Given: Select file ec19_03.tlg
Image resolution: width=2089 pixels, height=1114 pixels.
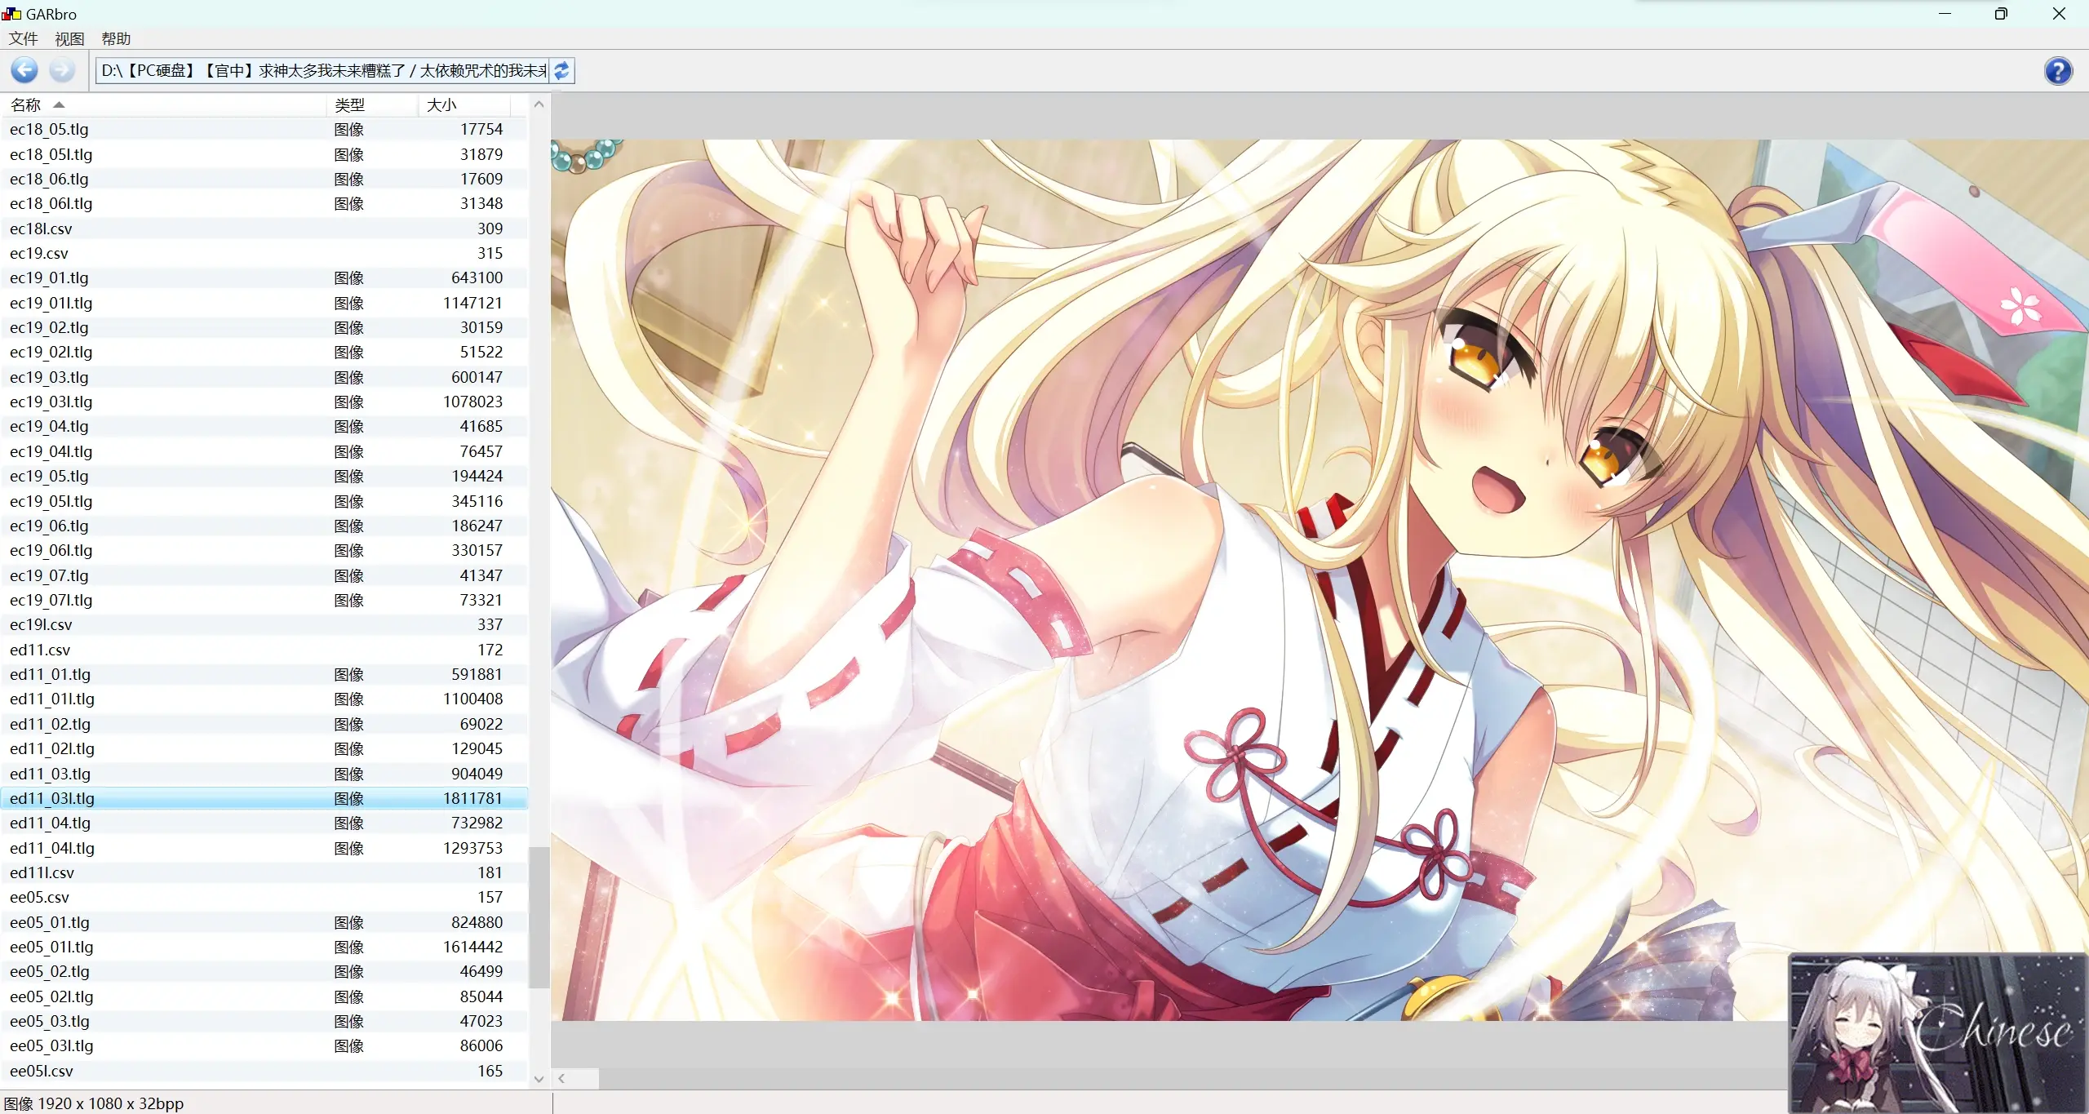Looking at the screenshot, I should click(264, 377).
